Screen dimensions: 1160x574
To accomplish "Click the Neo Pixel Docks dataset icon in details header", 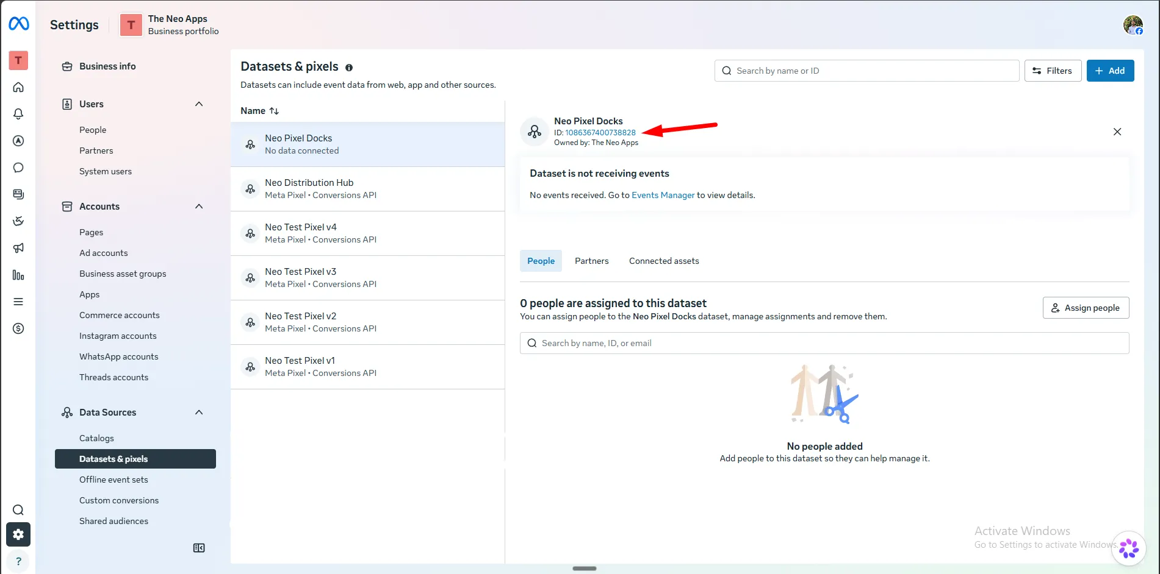I will (535, 132).
